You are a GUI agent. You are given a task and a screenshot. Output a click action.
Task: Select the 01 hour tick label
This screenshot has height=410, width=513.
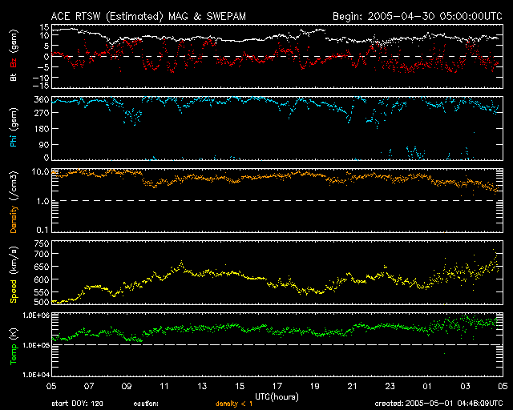(x=427, y=386)
